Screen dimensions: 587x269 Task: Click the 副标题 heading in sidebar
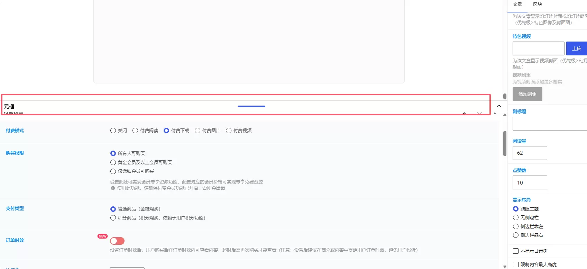point(520,111)
